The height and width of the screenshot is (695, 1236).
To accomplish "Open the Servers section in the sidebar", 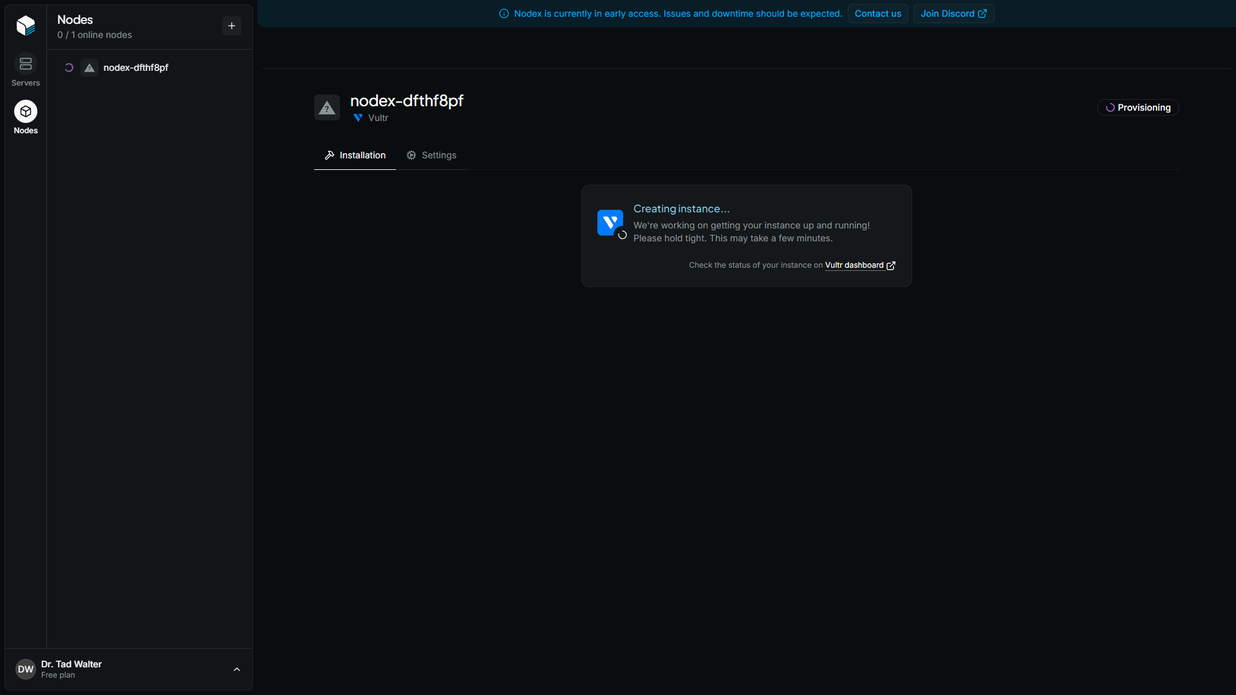I will tap(26, 69).
